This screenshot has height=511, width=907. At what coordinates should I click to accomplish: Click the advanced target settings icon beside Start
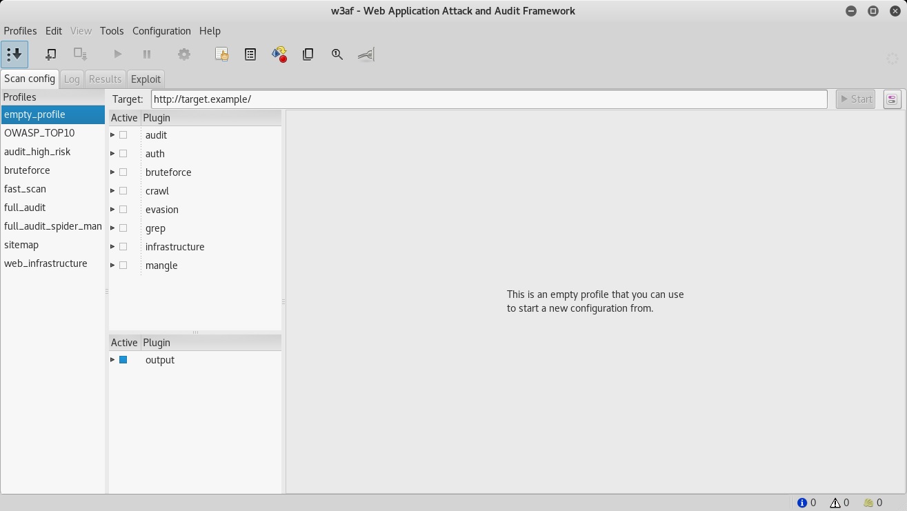click(x=892, y=99)
